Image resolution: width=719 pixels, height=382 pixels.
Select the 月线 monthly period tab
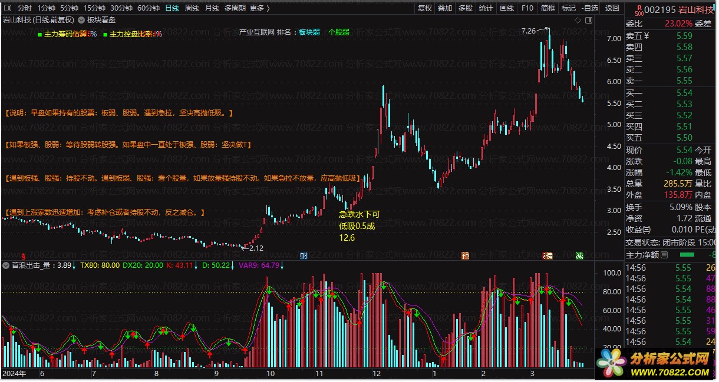coord(212,8)
